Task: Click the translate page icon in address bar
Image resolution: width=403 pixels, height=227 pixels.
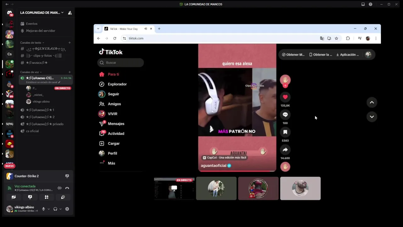Action: (322, 38)
